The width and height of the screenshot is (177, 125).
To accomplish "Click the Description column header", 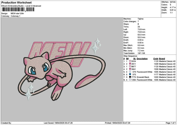I will click(x=142, y=59).
